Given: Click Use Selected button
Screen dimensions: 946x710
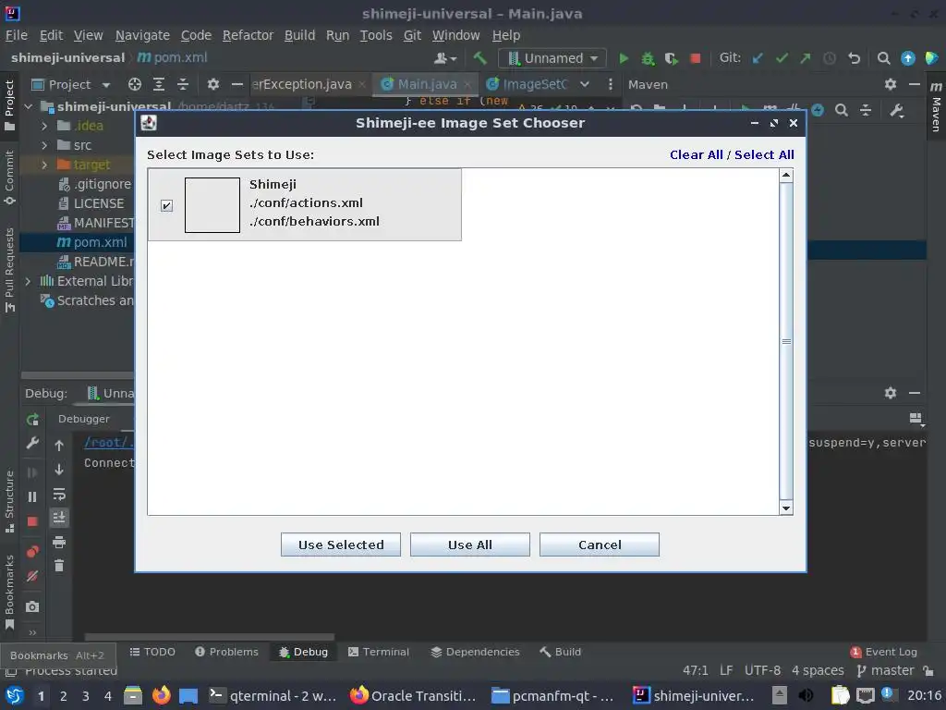Looking at the screenshot, I should 341,545.
